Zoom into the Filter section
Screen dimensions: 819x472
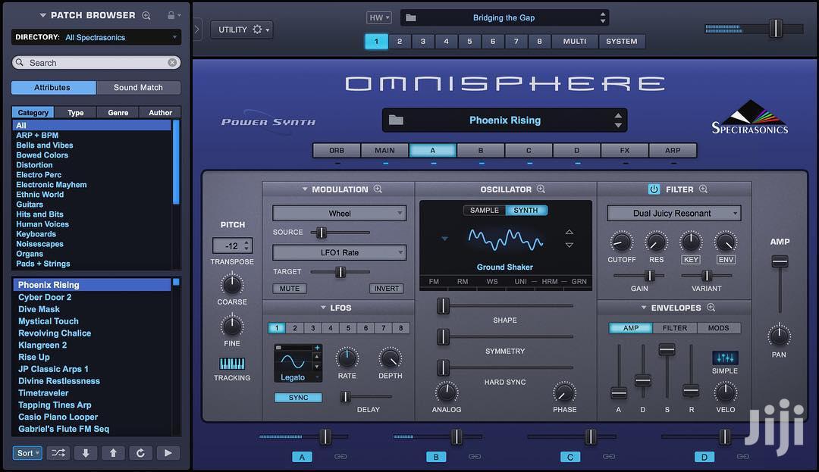[x=703, y=189]
